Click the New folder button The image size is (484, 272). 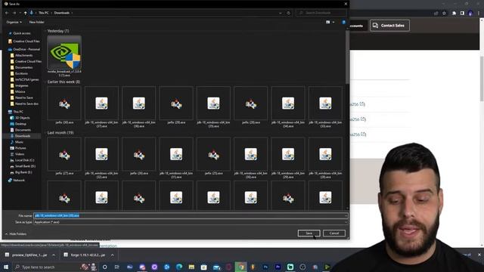coord(36,22)
